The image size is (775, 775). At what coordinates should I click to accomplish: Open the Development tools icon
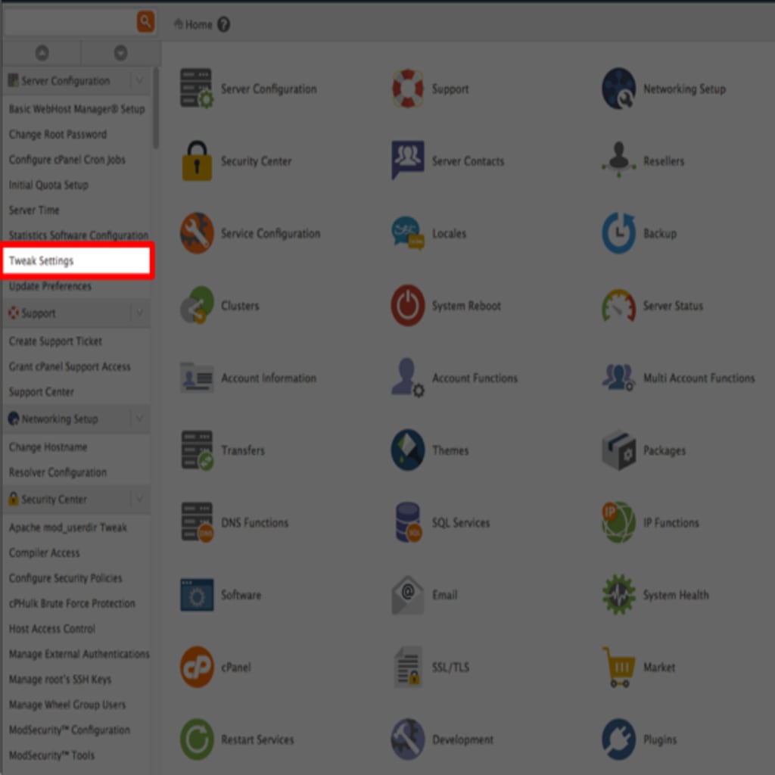407,739
